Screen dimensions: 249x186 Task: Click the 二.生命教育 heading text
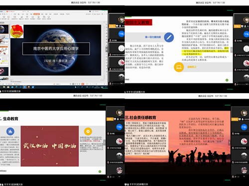point(9,119)
